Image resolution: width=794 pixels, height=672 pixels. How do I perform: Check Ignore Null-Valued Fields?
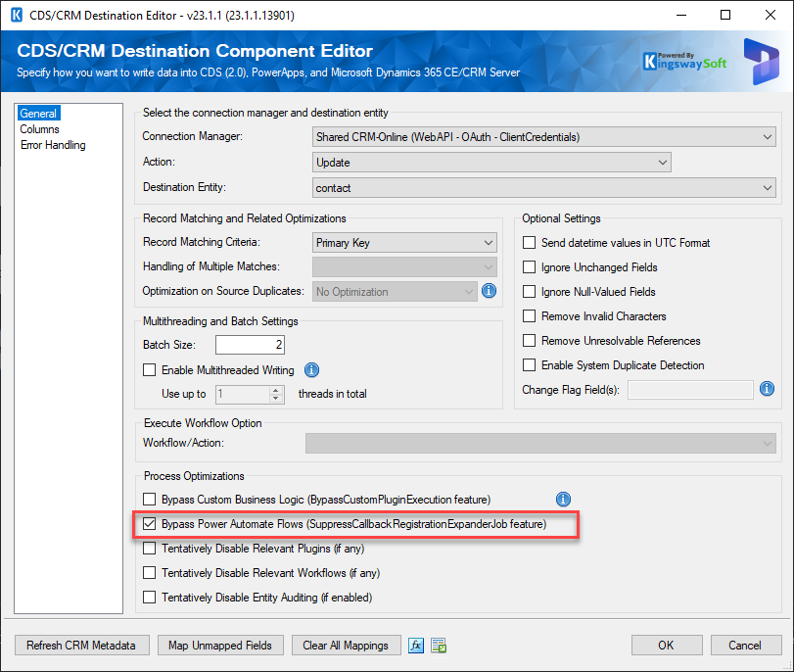(x=529, y=291)
